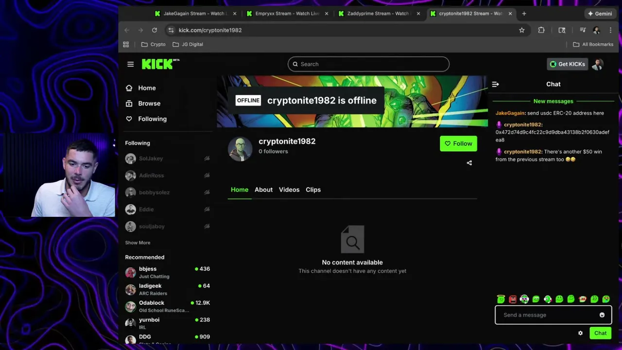622x350 pixels.
Task: Reload the page
Action: [x=155, y=30]
